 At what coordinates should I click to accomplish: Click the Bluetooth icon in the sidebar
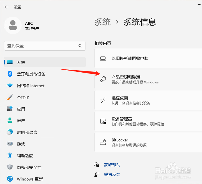pyautogui.click(x=10, y=74)
